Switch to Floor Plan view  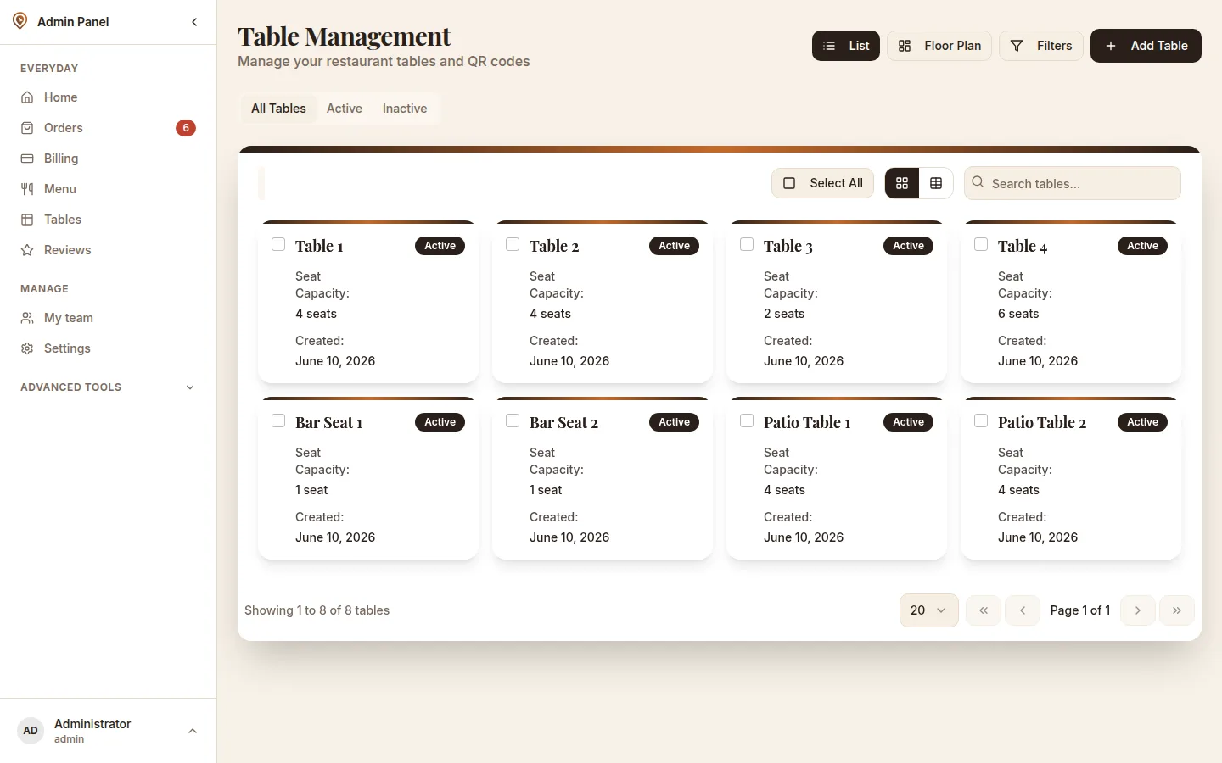[939, 46]
